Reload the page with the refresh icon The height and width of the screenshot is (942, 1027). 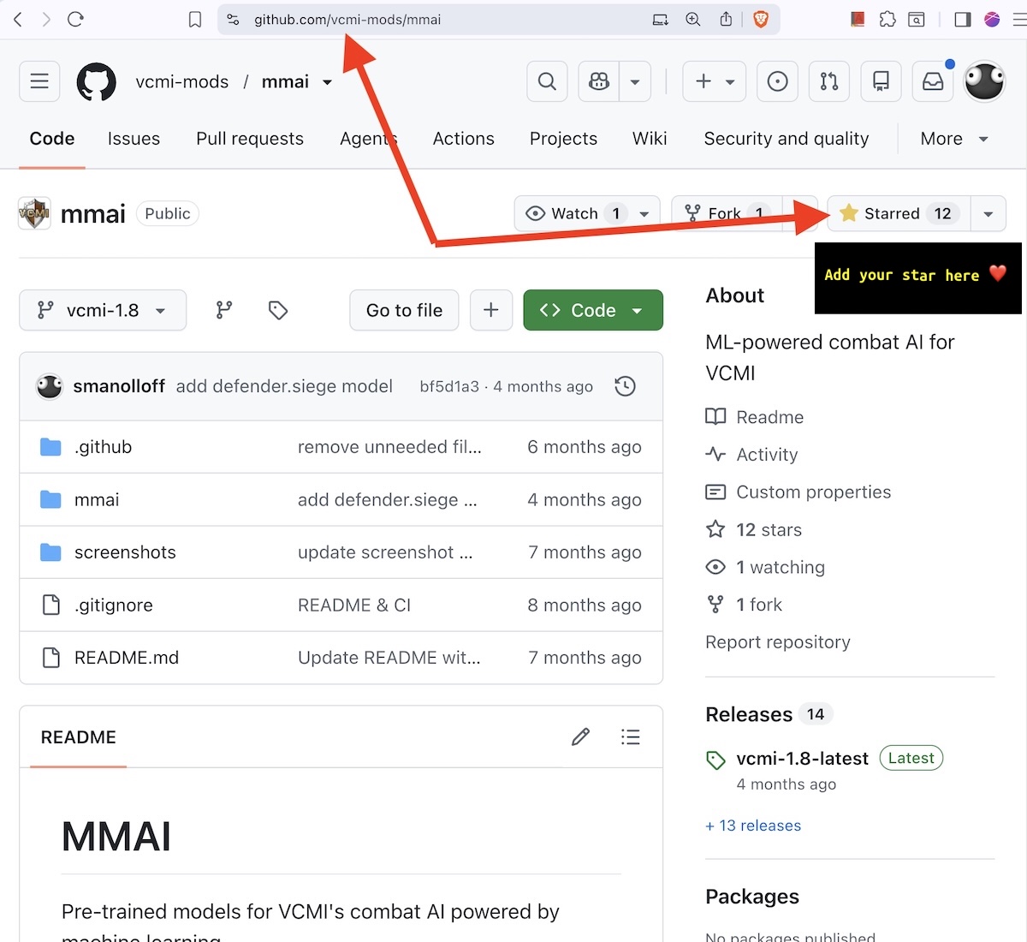75,19
